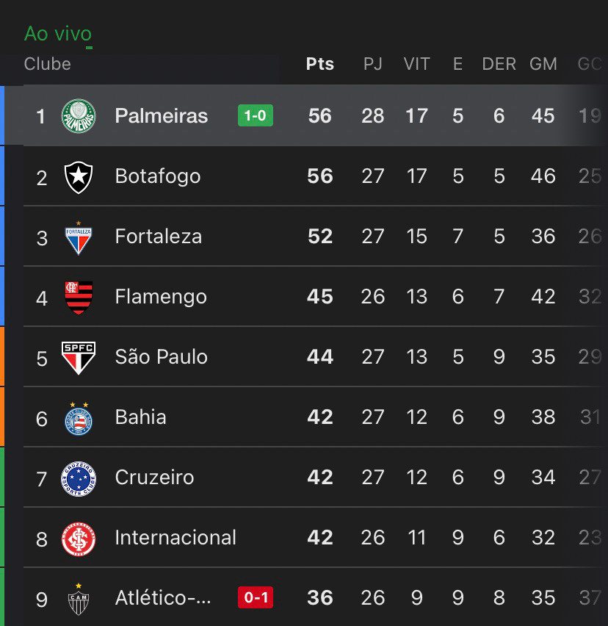Screen dimensions: 608x626
Task: Click the Clube column header
Action: [x=48, y=64]
